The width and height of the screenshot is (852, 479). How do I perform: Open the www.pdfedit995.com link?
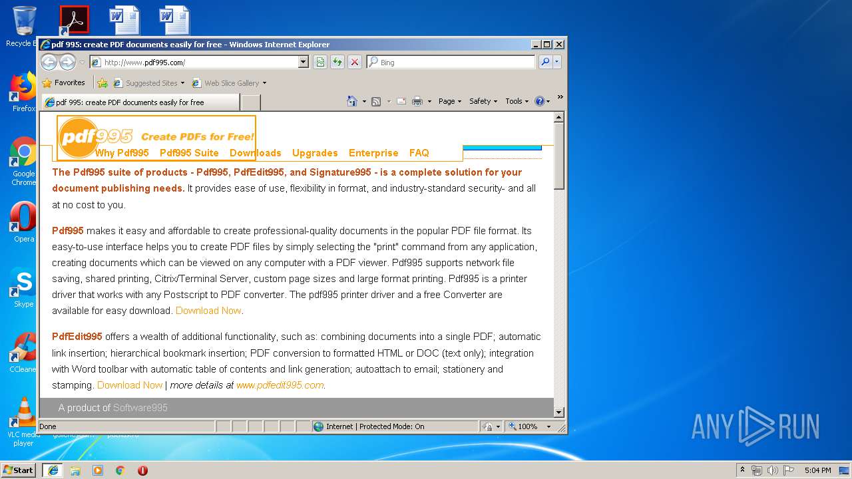[280, 385]
